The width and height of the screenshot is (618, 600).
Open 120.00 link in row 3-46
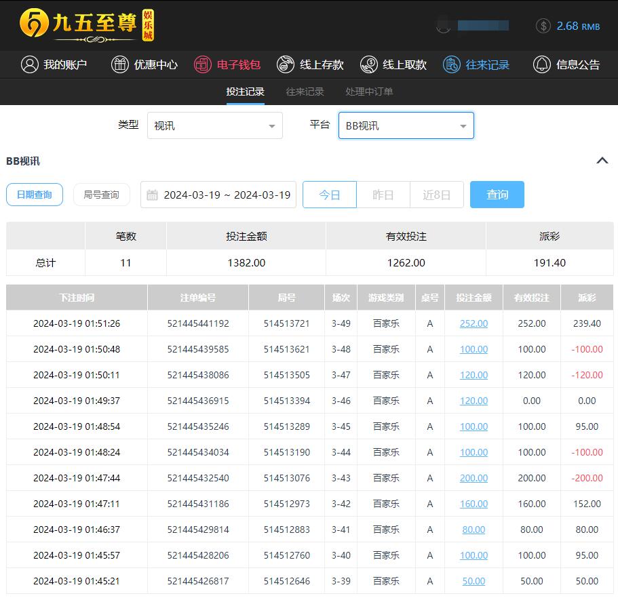click(x=474, y=401)
